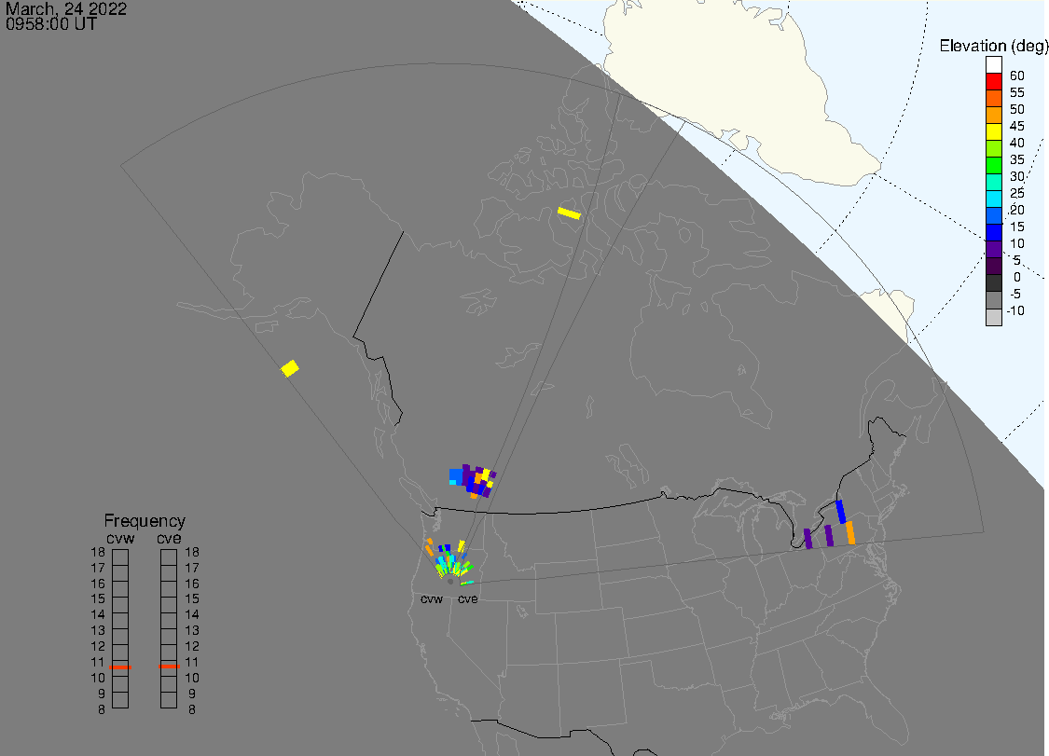Image resolution: width=1049 pixels, height=756 pixels.
Task: Click the blue data bar near the Great Lakes
Action: tap(841, 512)
